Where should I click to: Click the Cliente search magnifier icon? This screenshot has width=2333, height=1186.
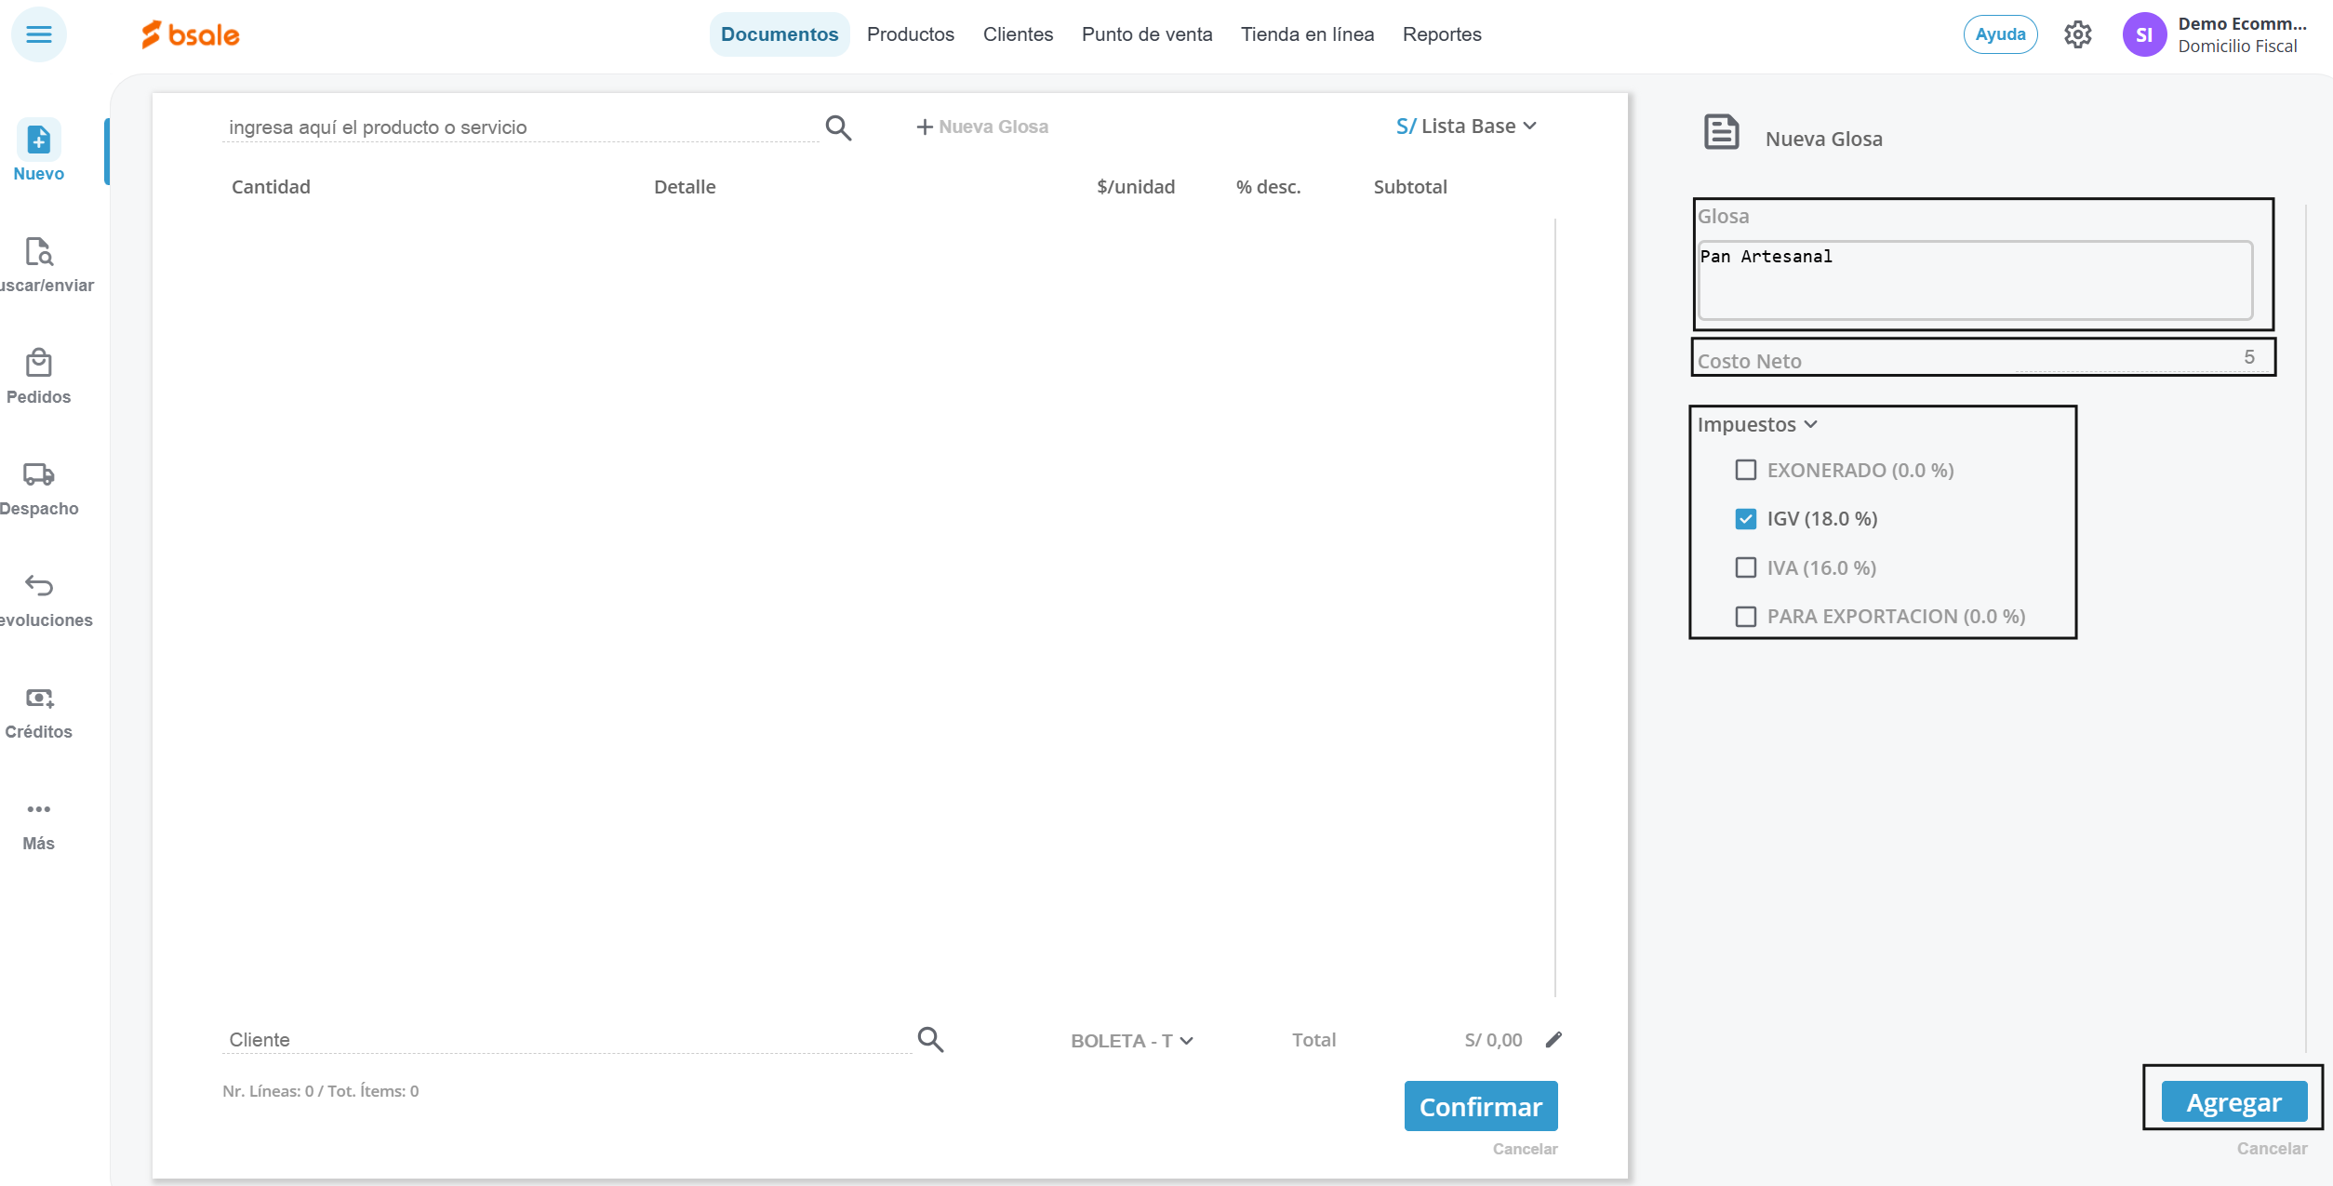click(x=930, y=1039)
